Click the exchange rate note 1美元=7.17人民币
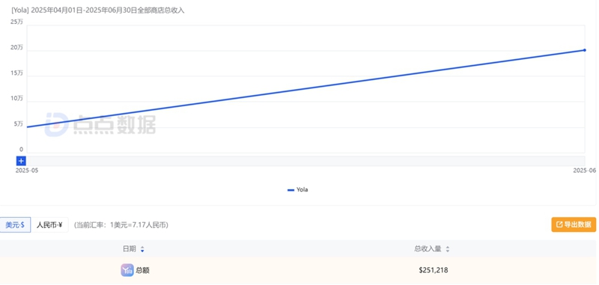The height and width of the screenshot is (285, 599). click(x=121, y=225)
